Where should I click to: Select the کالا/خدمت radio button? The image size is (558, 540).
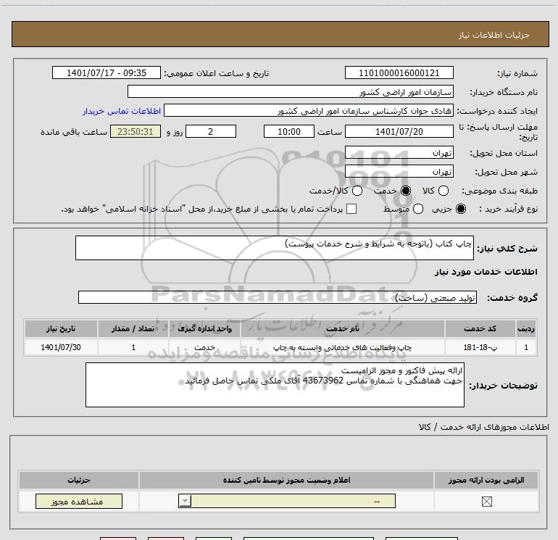pyautogui.click(x=357, y=191)
